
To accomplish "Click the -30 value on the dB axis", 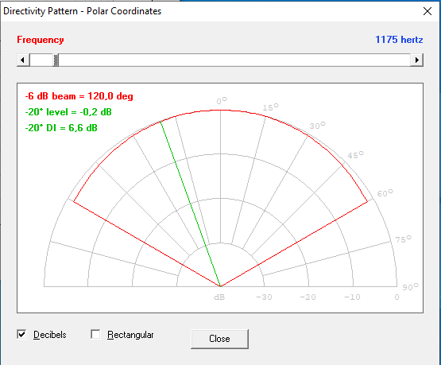I will click(x=264, y=297).
